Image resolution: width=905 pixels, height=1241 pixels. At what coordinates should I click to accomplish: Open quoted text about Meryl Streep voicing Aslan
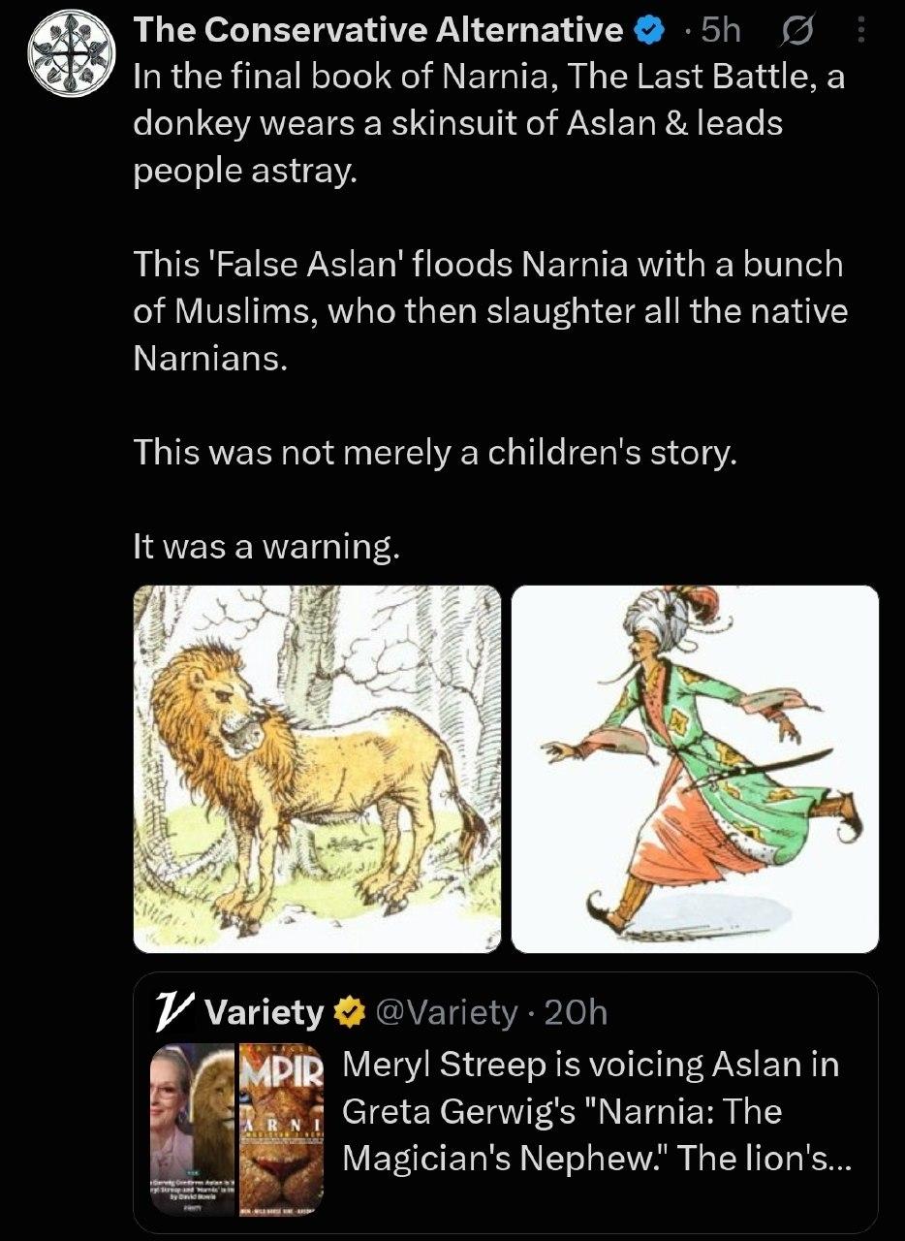coord(591,1112)
